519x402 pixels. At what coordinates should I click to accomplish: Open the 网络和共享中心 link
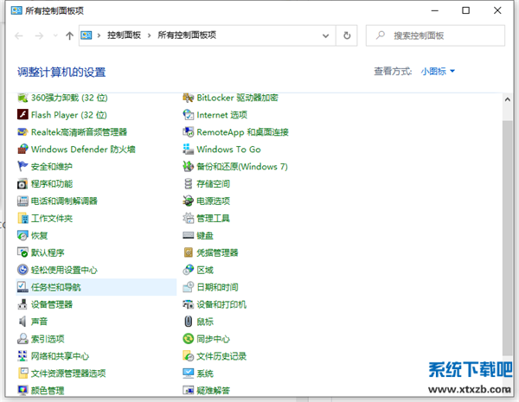coord(60,356)
